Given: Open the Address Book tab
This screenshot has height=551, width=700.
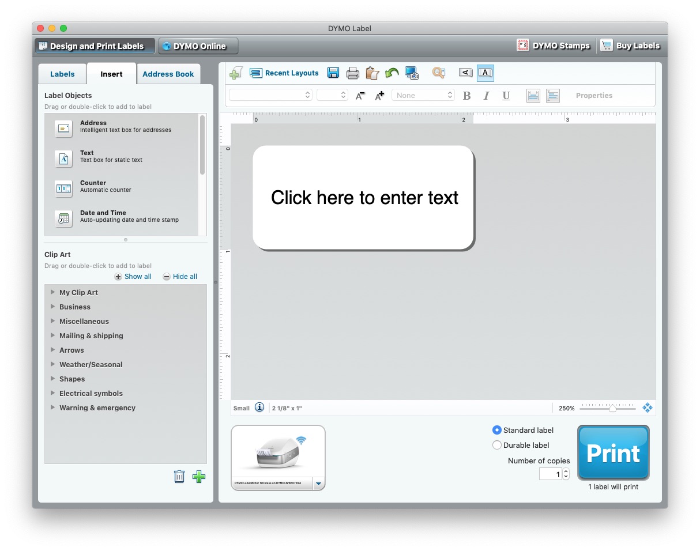Looking at the screenshot, I should [x=168, y=74].
